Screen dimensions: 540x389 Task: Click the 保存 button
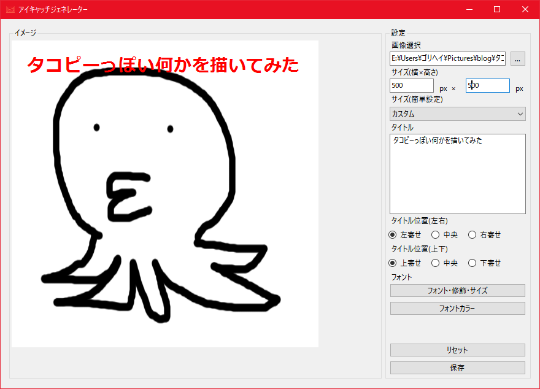pos(458,368)
